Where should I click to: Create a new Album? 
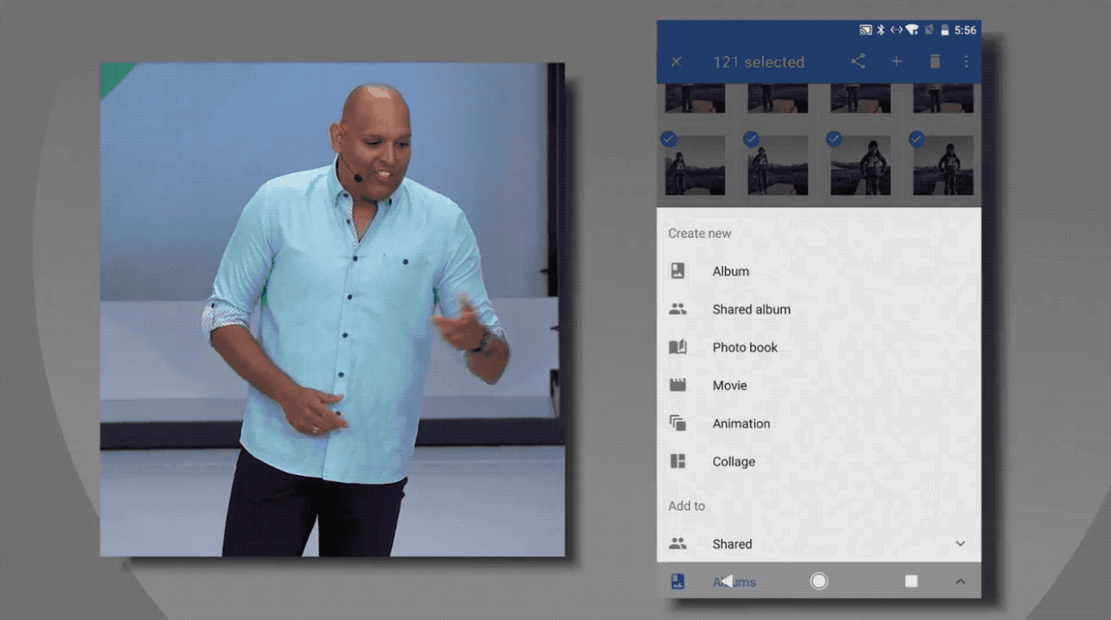click(819, 271)
